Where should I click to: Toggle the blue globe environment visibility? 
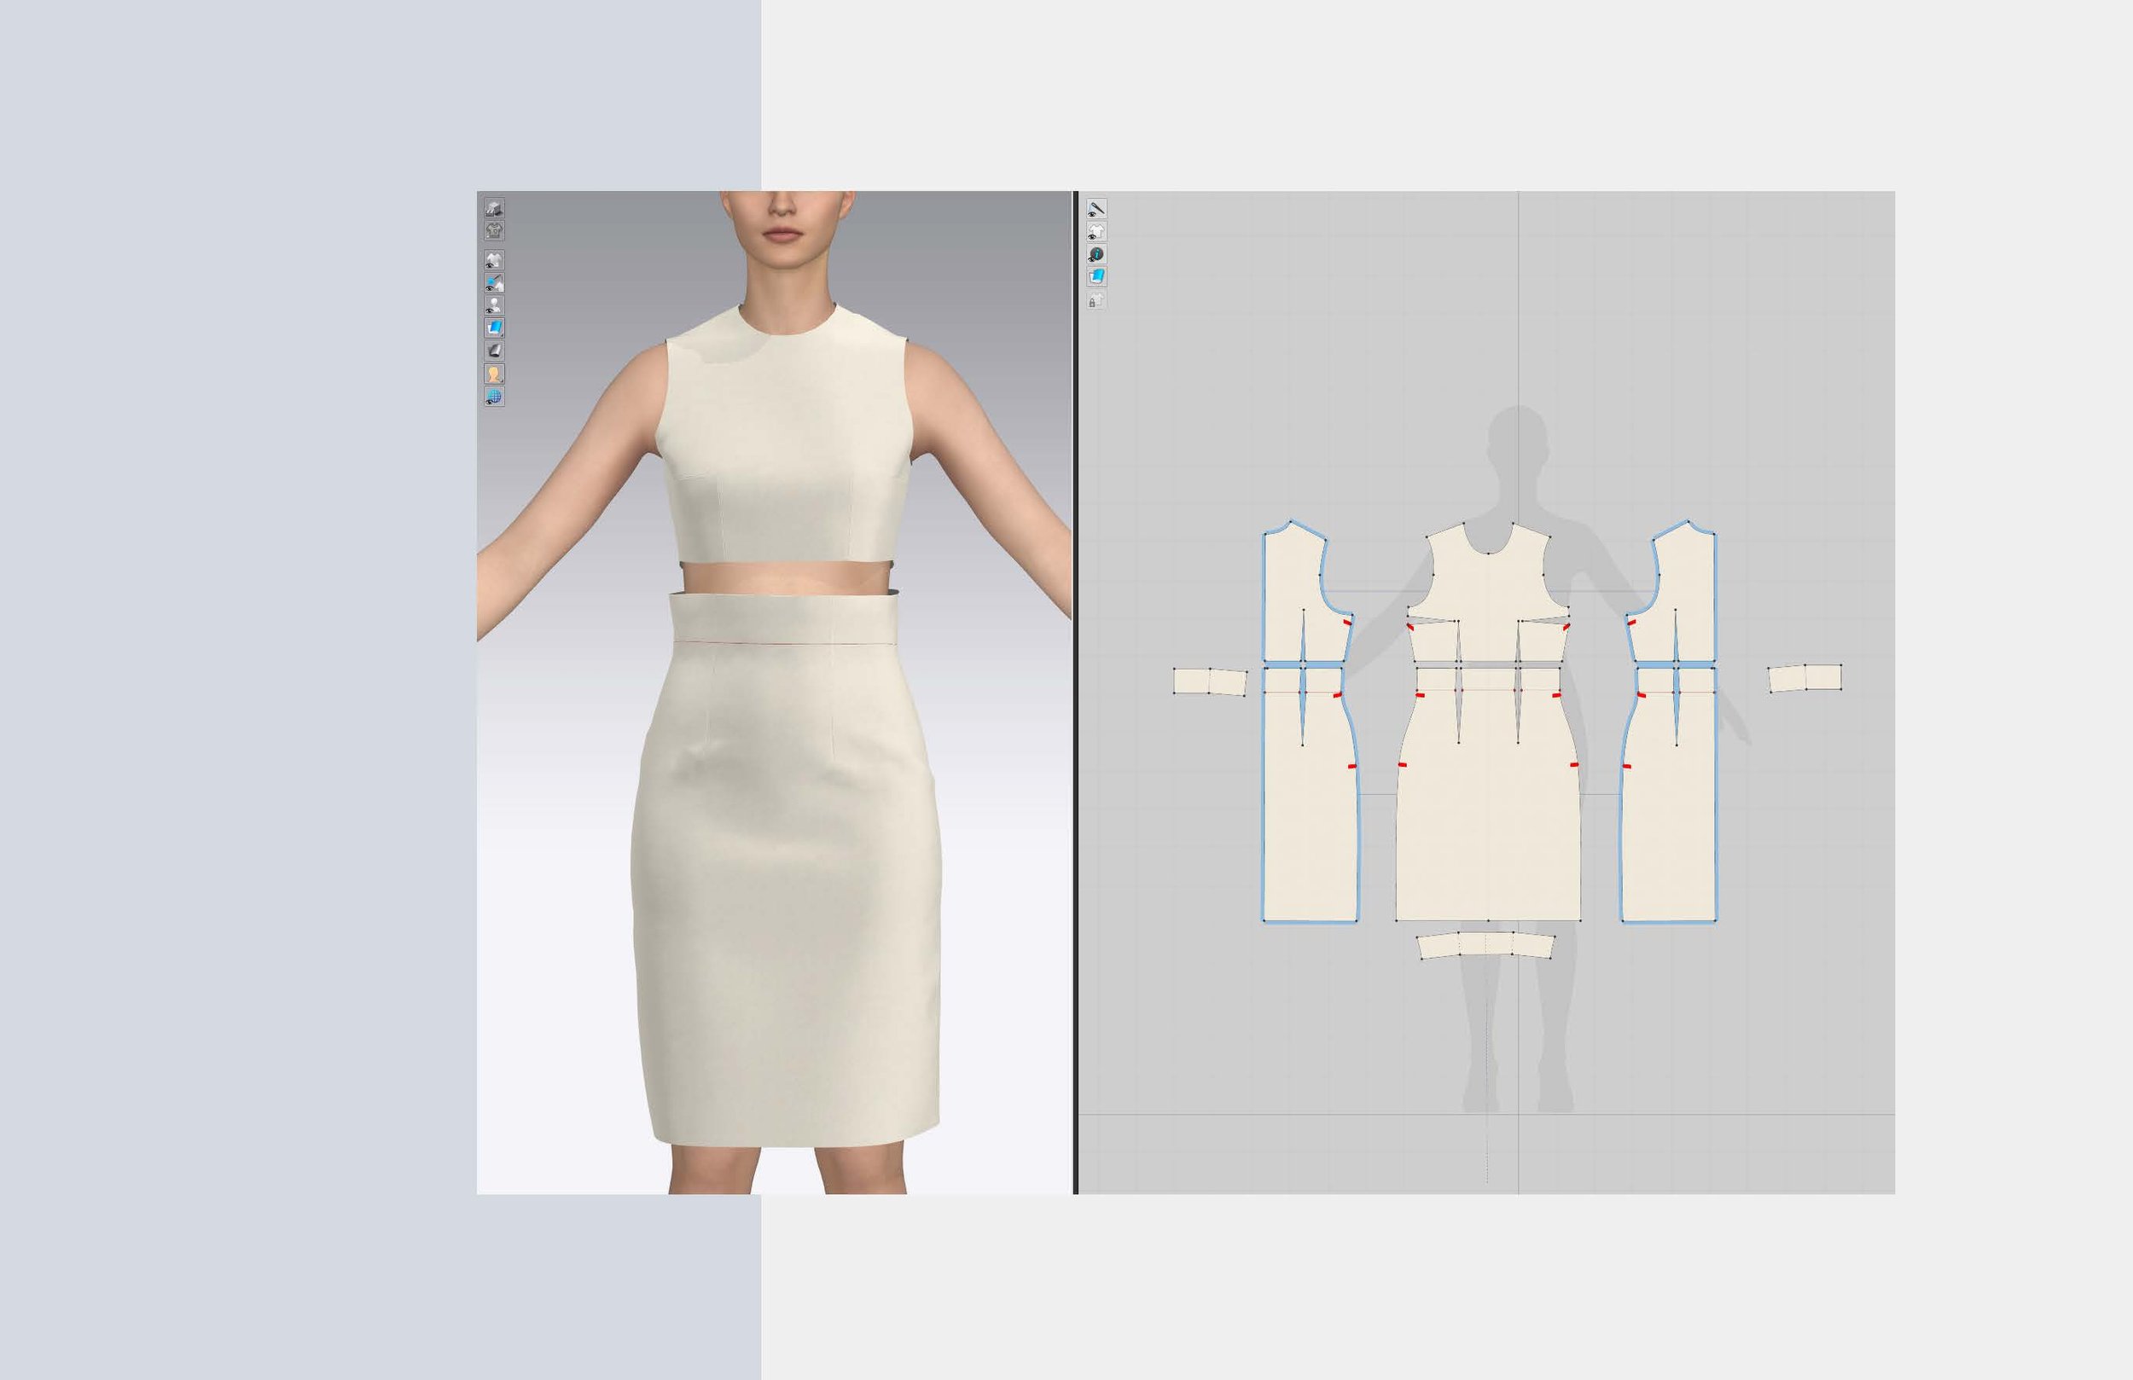(494, 396)
